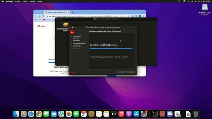Viewport: 212px width, 119px height.
Task: Open Dictionary app in the Dock
Action: point(162,114)
